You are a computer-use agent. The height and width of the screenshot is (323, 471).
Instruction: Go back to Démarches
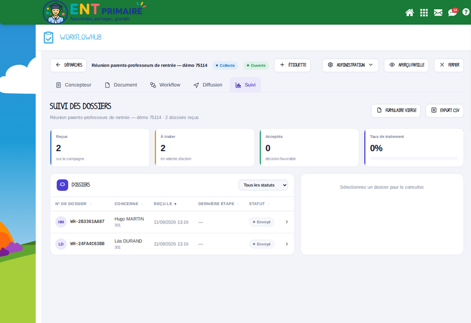click(68, 65)
